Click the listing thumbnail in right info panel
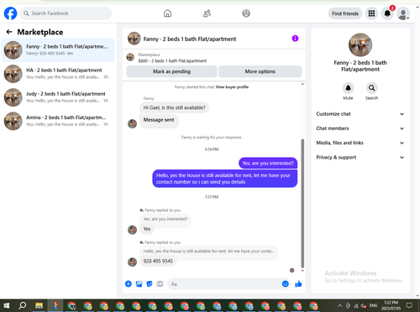The height and width of the screenshot is (312, 420). click(360, 44)
